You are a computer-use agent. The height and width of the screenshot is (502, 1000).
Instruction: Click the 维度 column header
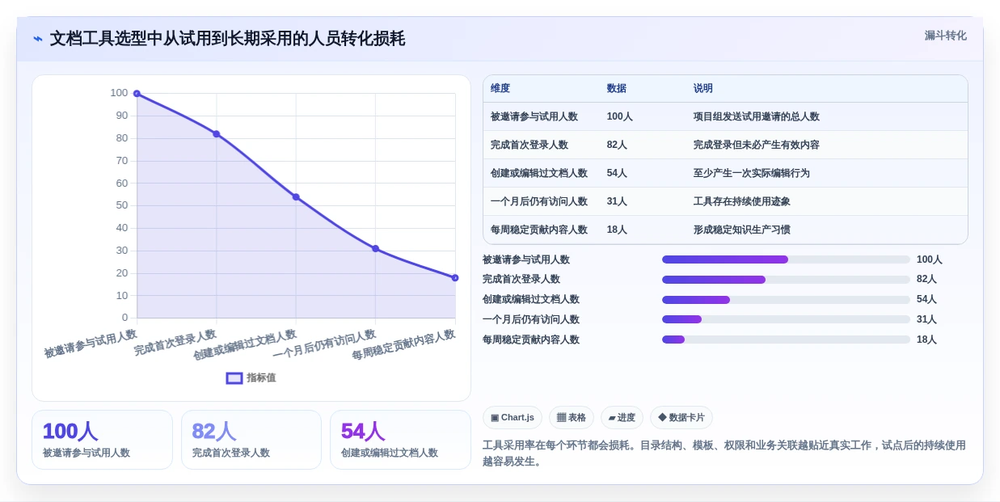click(x=500, y=88)
